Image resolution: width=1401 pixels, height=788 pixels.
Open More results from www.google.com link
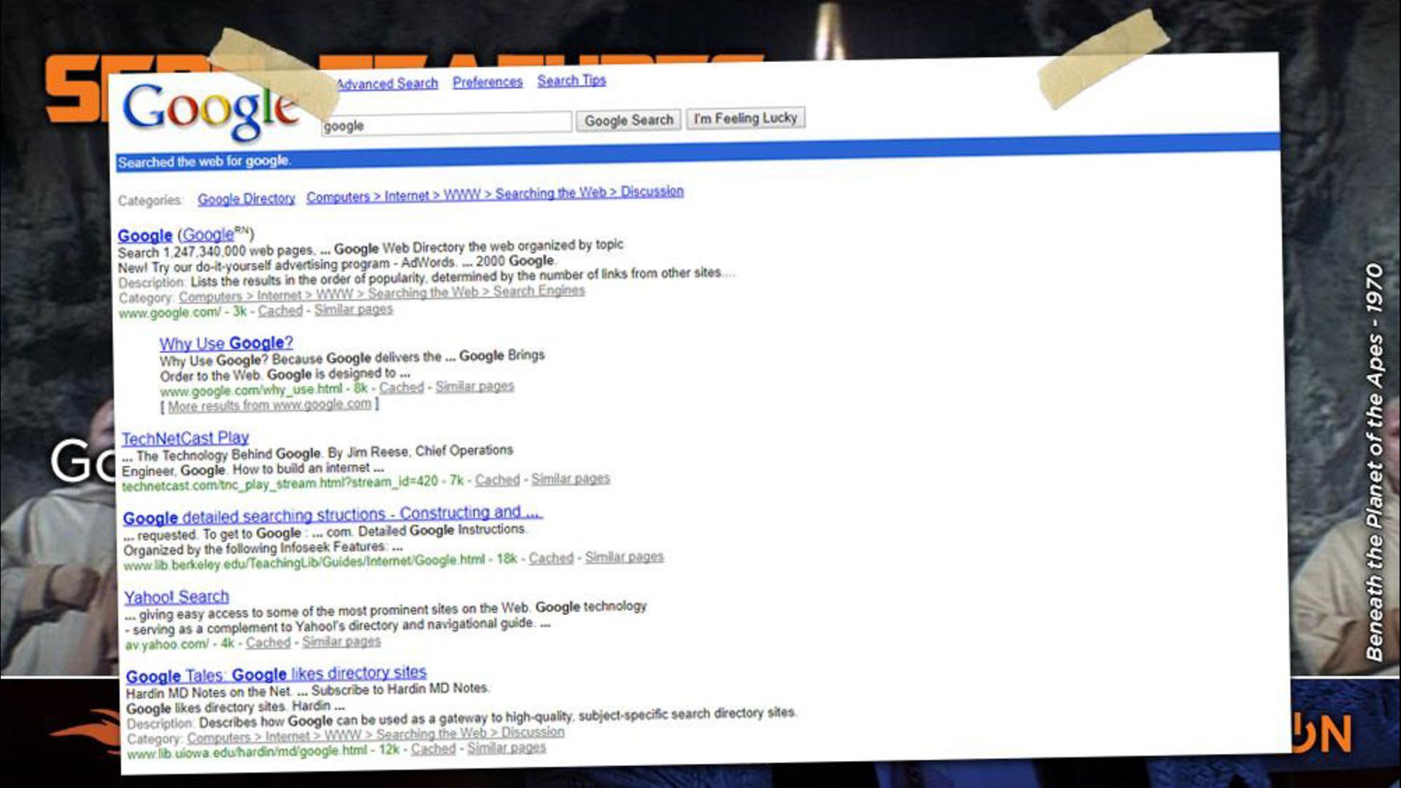tap(269, 405)
